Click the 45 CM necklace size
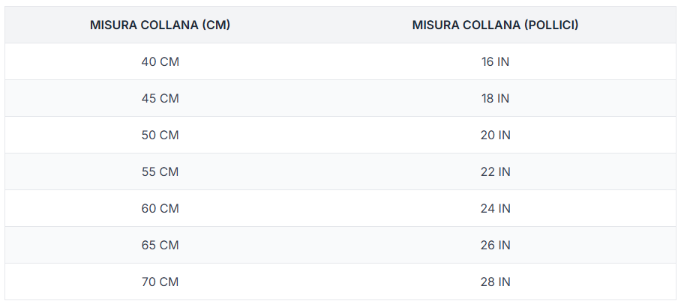 (160, 98)
